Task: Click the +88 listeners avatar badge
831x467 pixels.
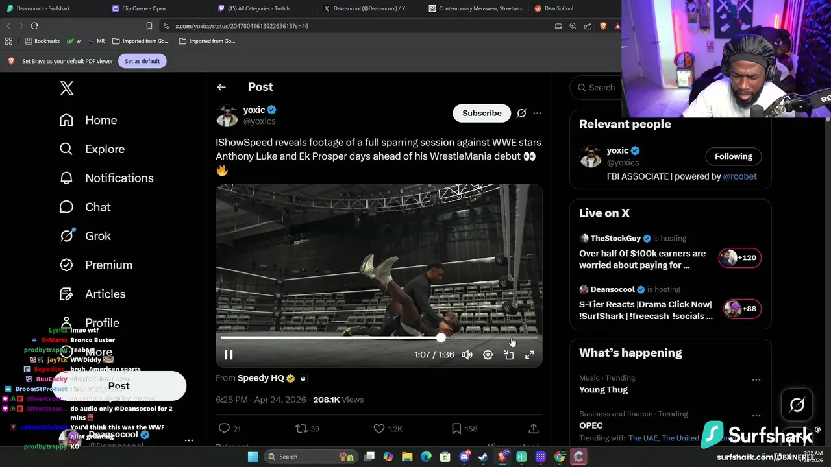Action: pos(741,309)
